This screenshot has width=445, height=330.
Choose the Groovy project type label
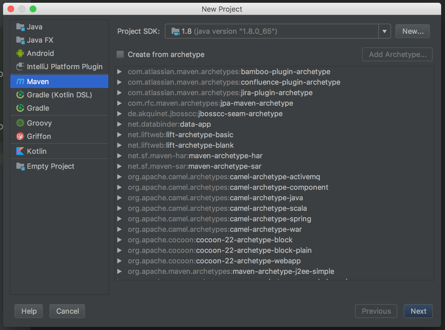tap(39, 123)
